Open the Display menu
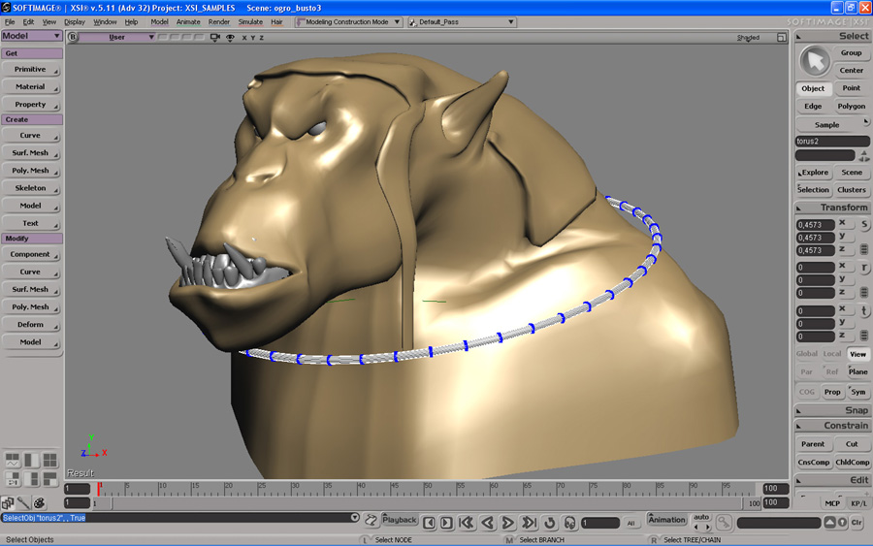 [x=75, y=21]
